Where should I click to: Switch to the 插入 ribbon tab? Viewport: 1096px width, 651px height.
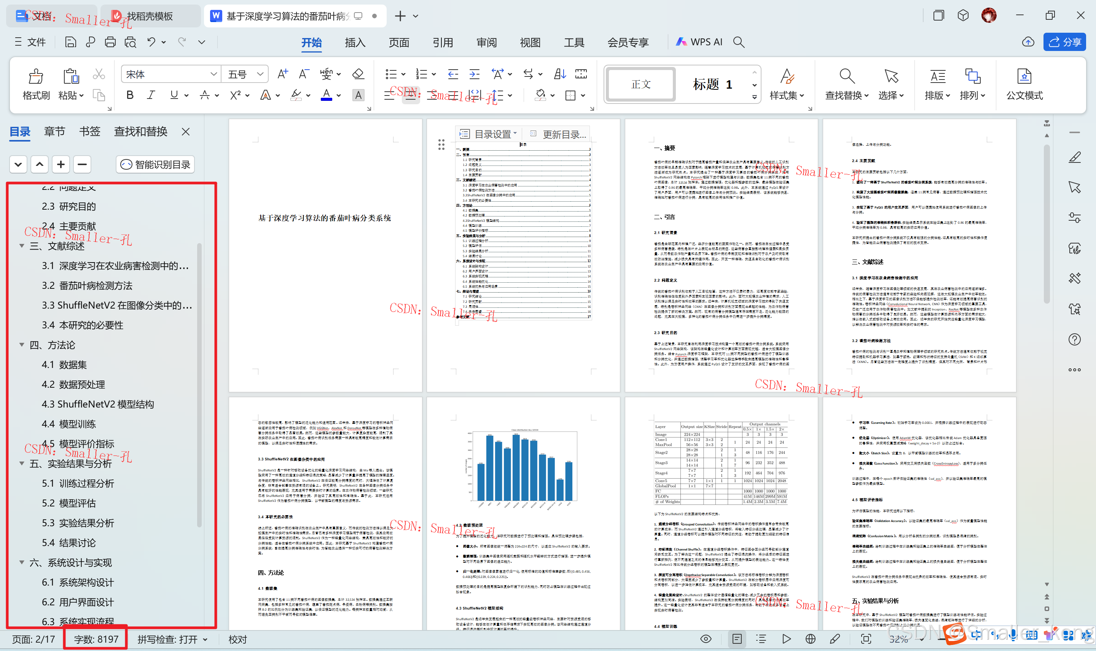pos(355,43)
